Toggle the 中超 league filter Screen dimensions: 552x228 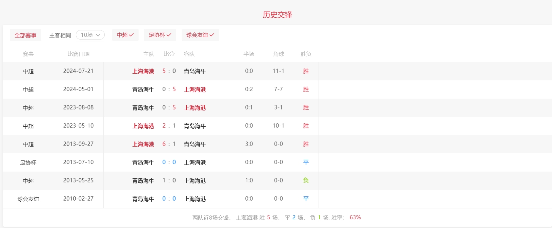click(125, 35)
